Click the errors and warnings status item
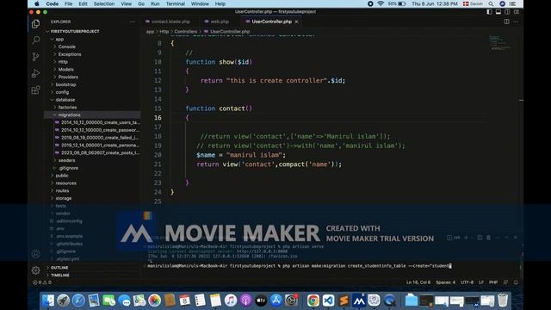Viewport: 551px width, 310px height. 42,282
